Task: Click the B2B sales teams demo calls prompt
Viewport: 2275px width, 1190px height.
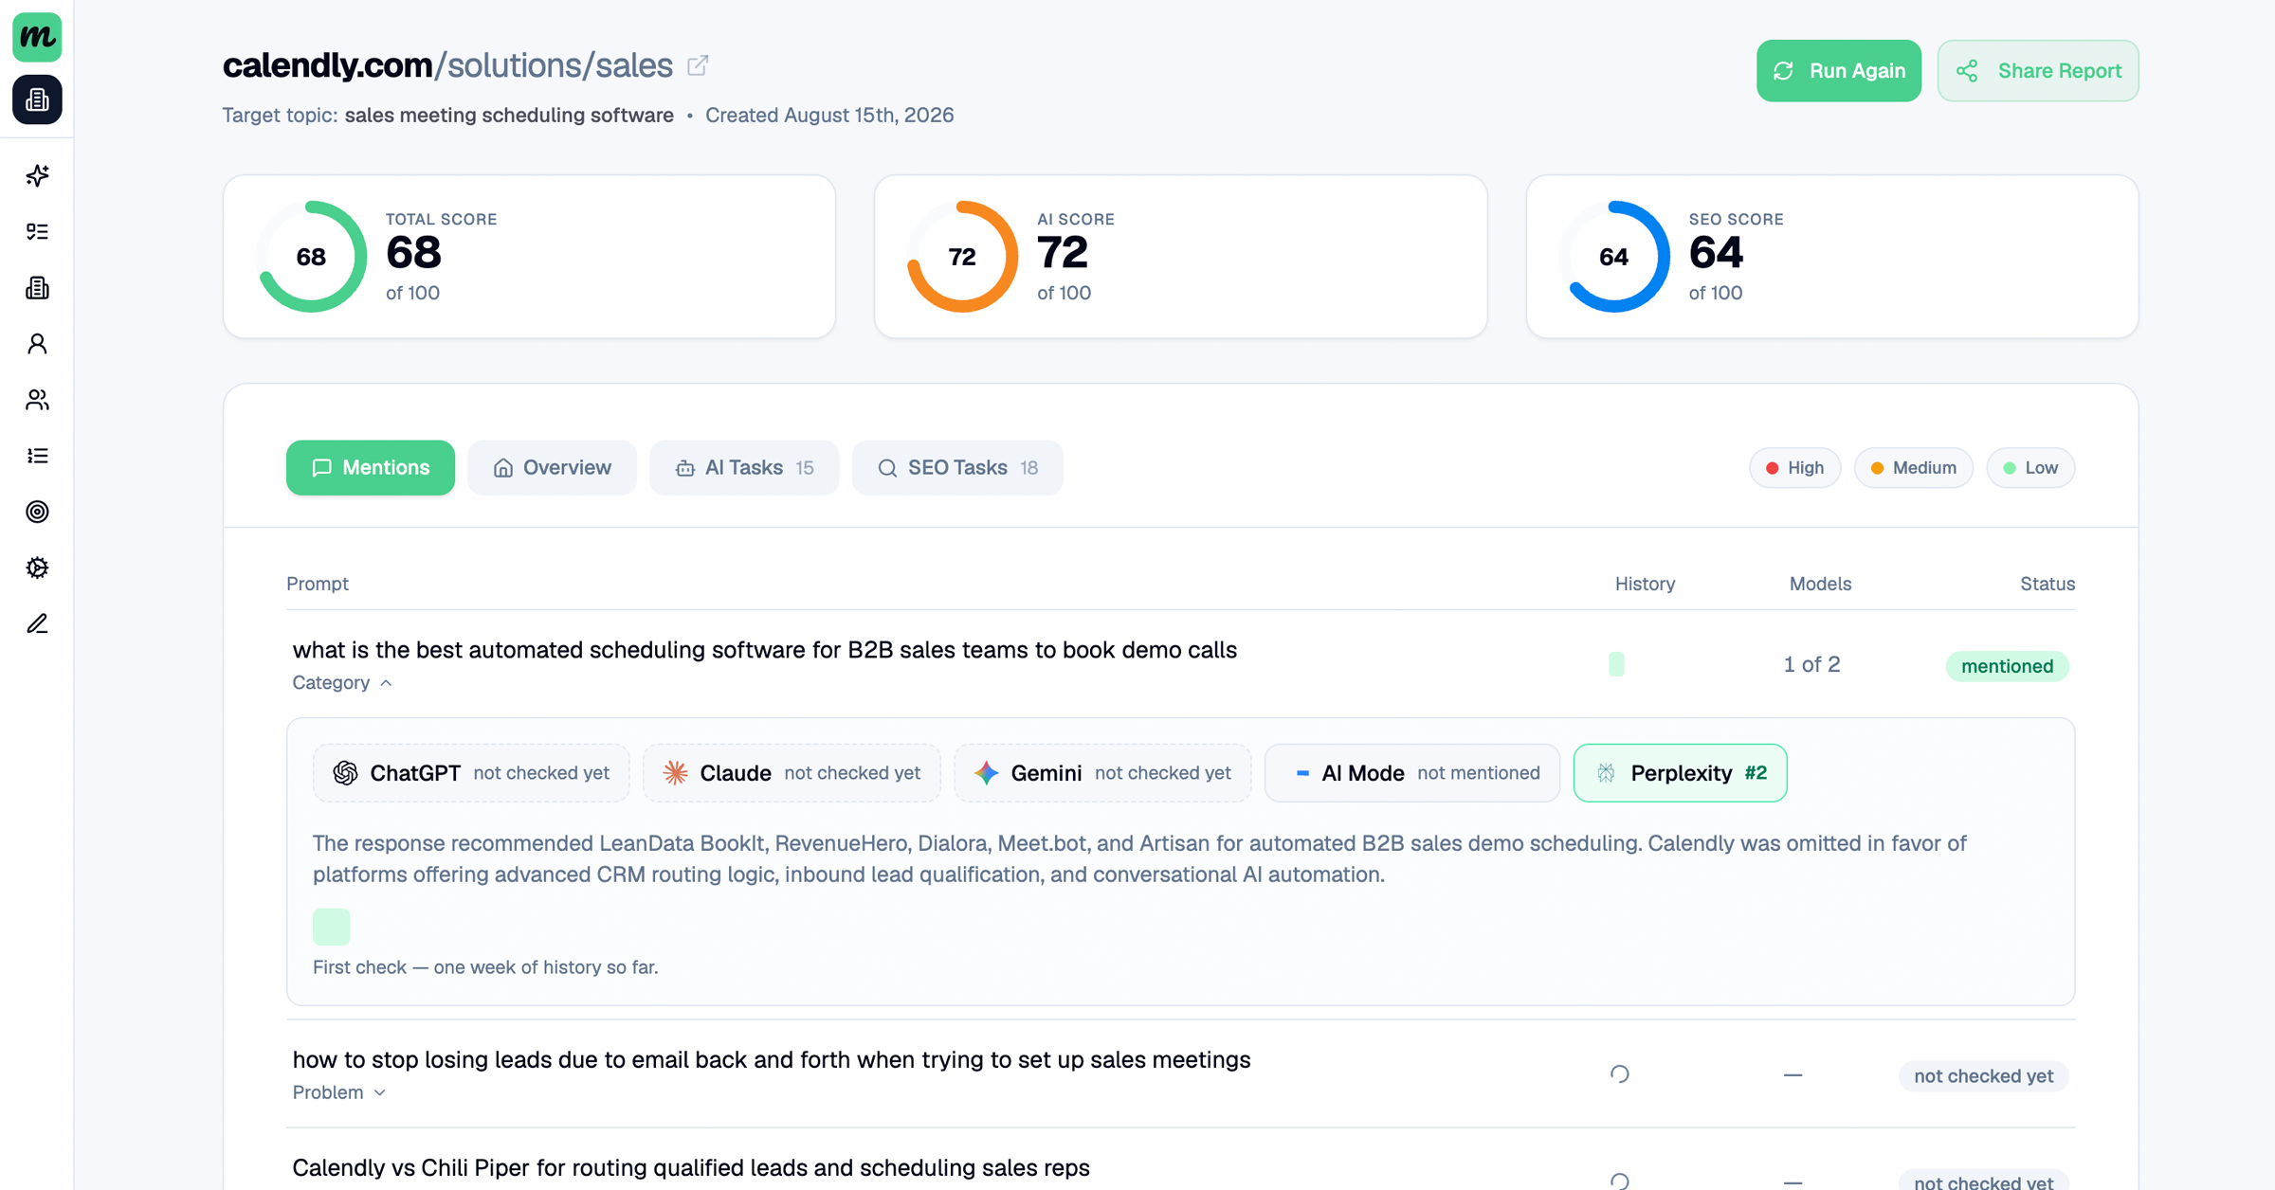Action: [765, 650]
